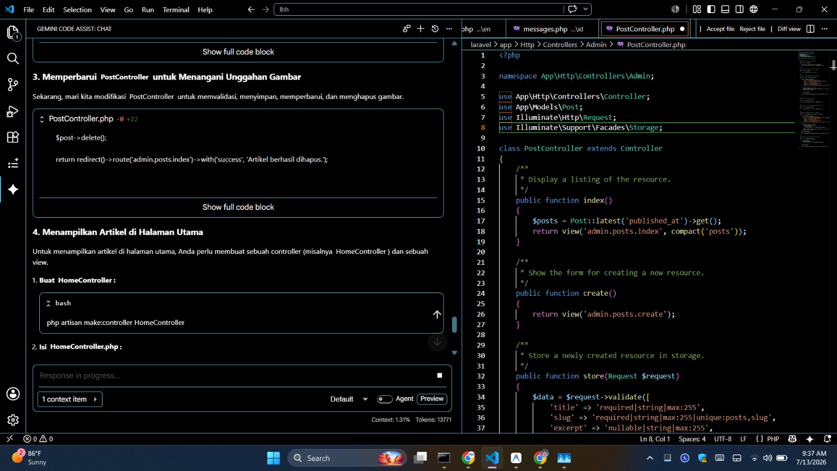This screenshot has height=471, width=837.
Task: Open the Source Control view
Action: [x=13, y=85]
